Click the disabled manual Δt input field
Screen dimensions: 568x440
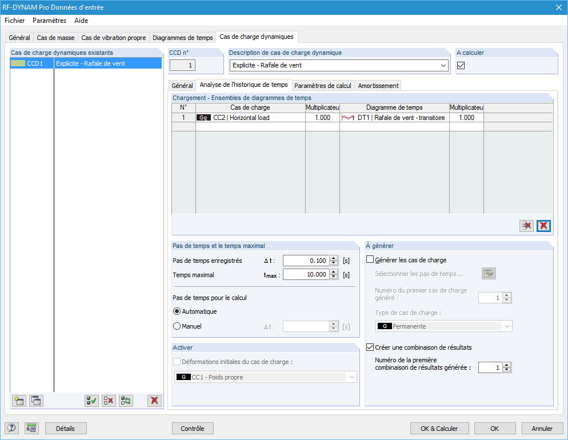click(306, 326)
